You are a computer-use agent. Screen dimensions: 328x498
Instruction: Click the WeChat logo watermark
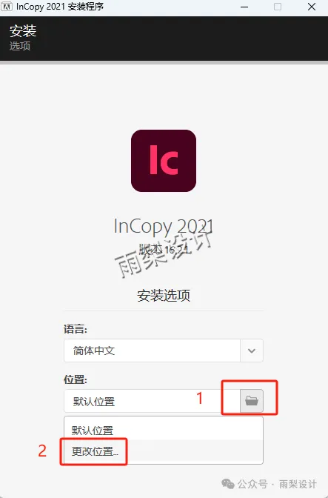(228, 484)
